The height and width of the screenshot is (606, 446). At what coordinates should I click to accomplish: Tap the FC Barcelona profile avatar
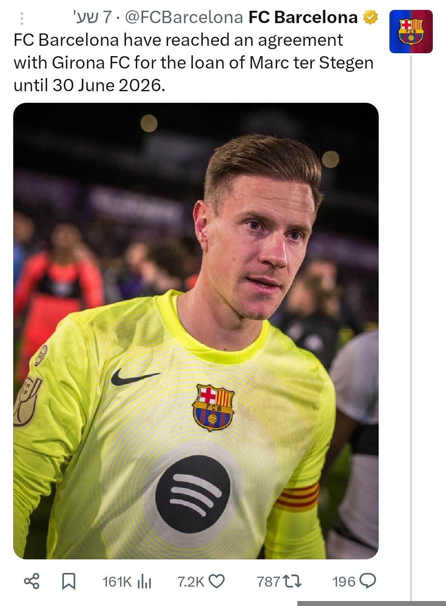click(411, 32)
